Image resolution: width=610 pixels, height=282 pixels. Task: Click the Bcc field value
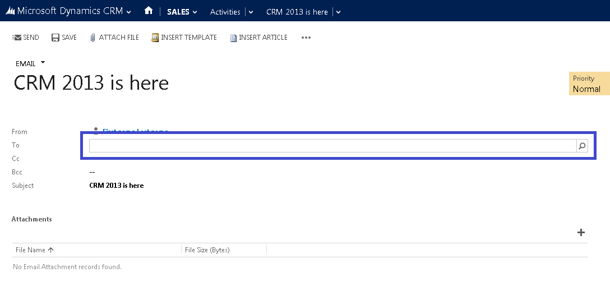point(92,172)
